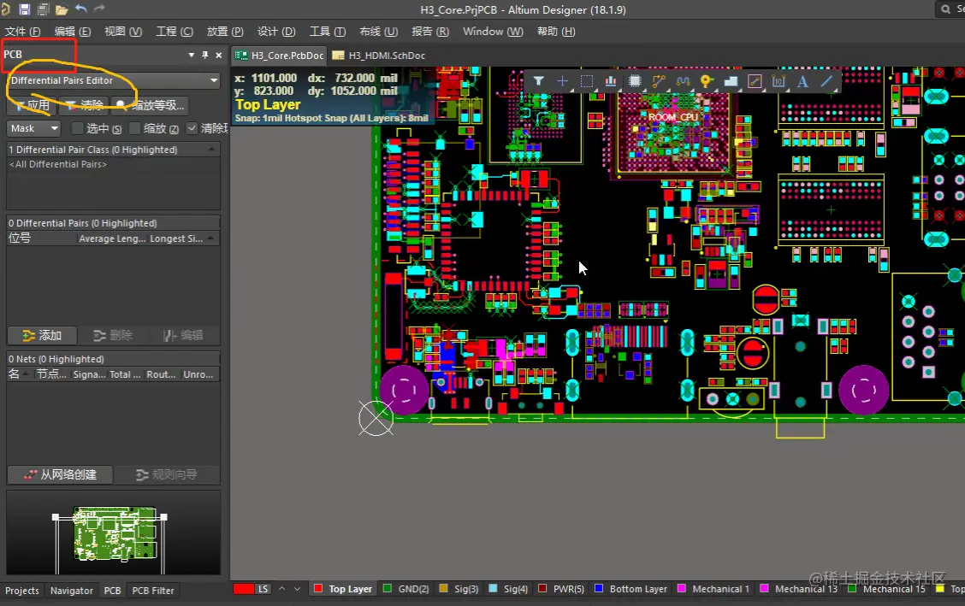Close the PCB panel
Viewport: 965px width, 606px height.
[218, 55]
